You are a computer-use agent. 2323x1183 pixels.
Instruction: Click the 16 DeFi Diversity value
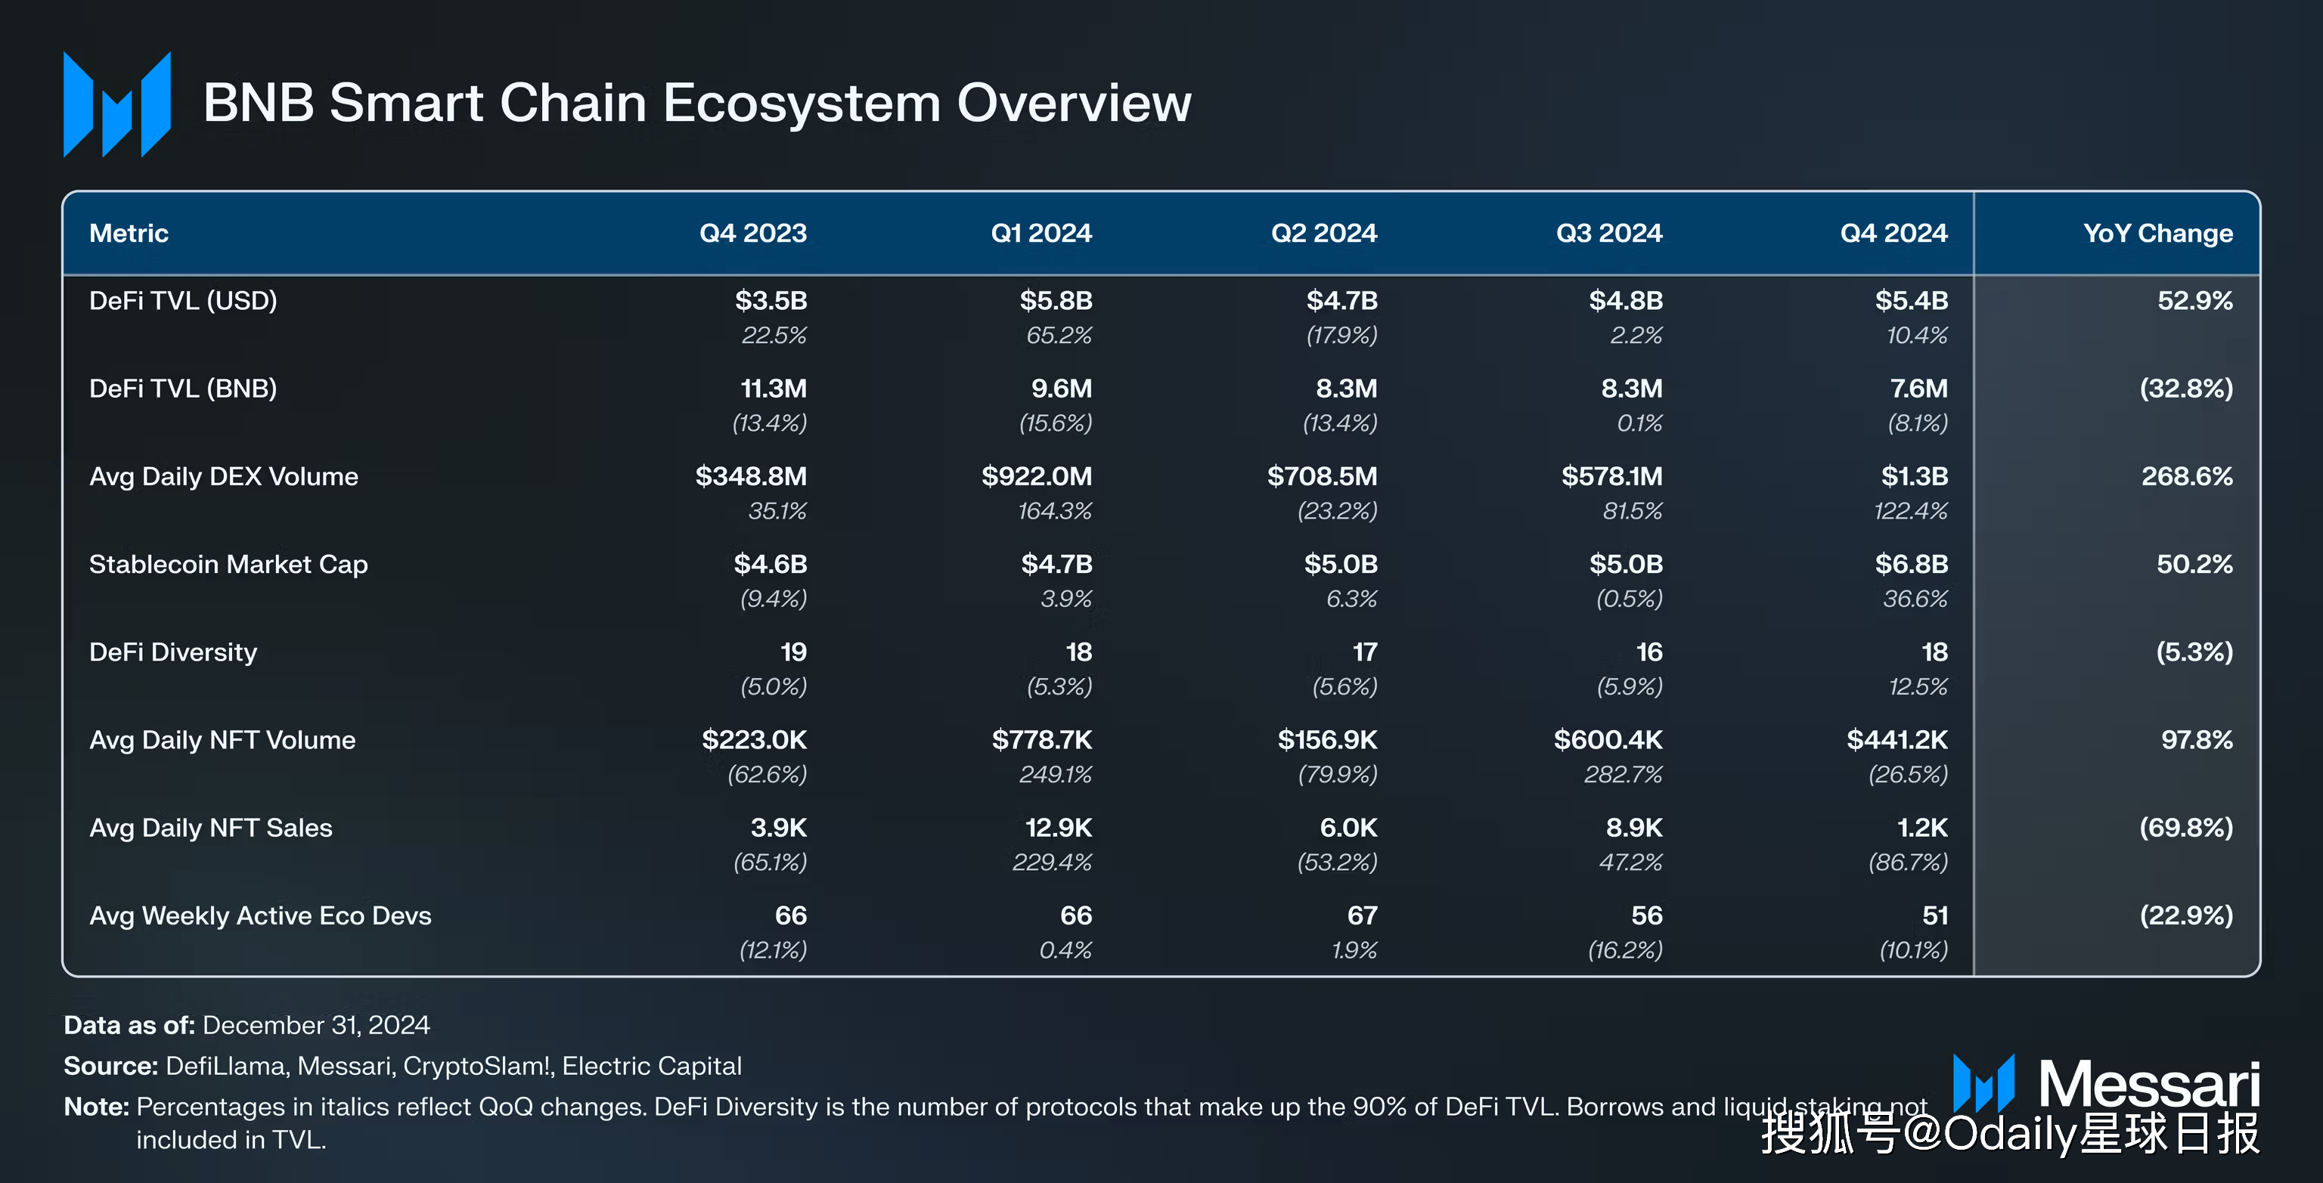(1649, 652)
